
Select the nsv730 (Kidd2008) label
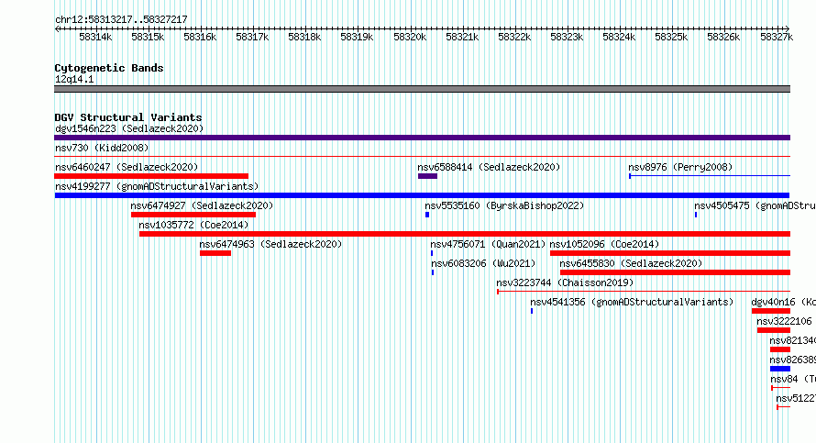point(102,148)
